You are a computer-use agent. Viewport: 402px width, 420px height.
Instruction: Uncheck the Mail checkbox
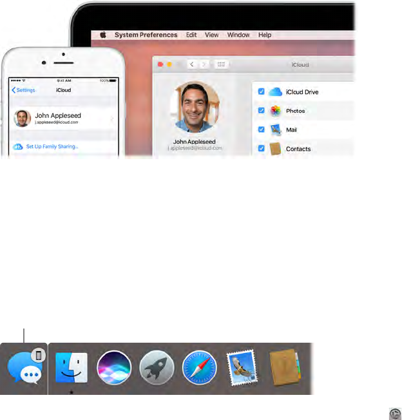(x=261, y=129)
